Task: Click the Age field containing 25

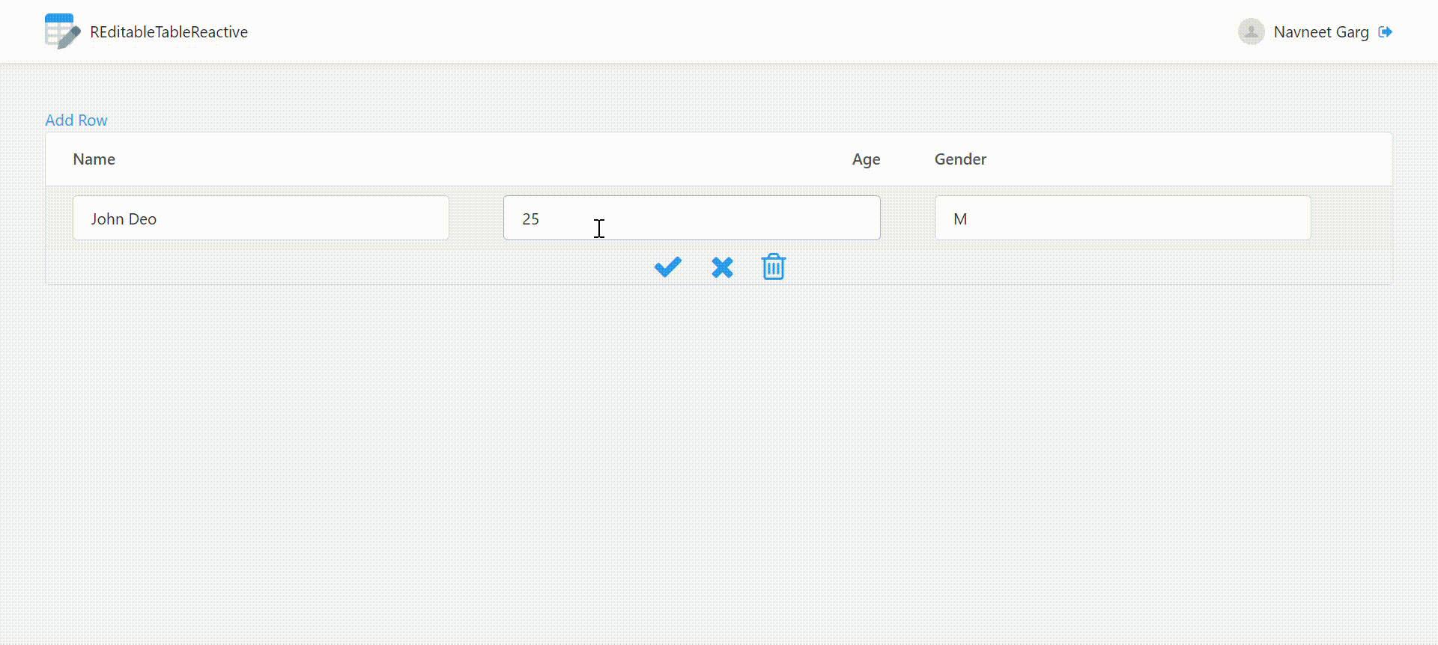Action: (x=692, y=218)
